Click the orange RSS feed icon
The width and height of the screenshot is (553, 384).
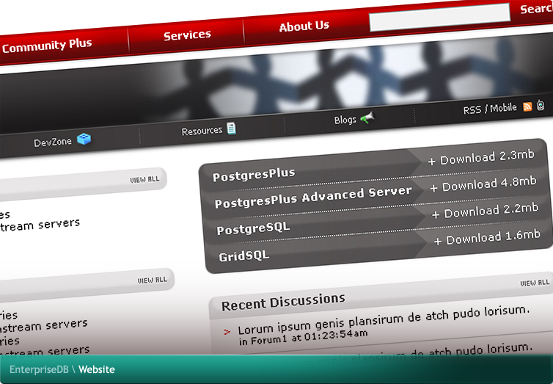coord(527,106)
